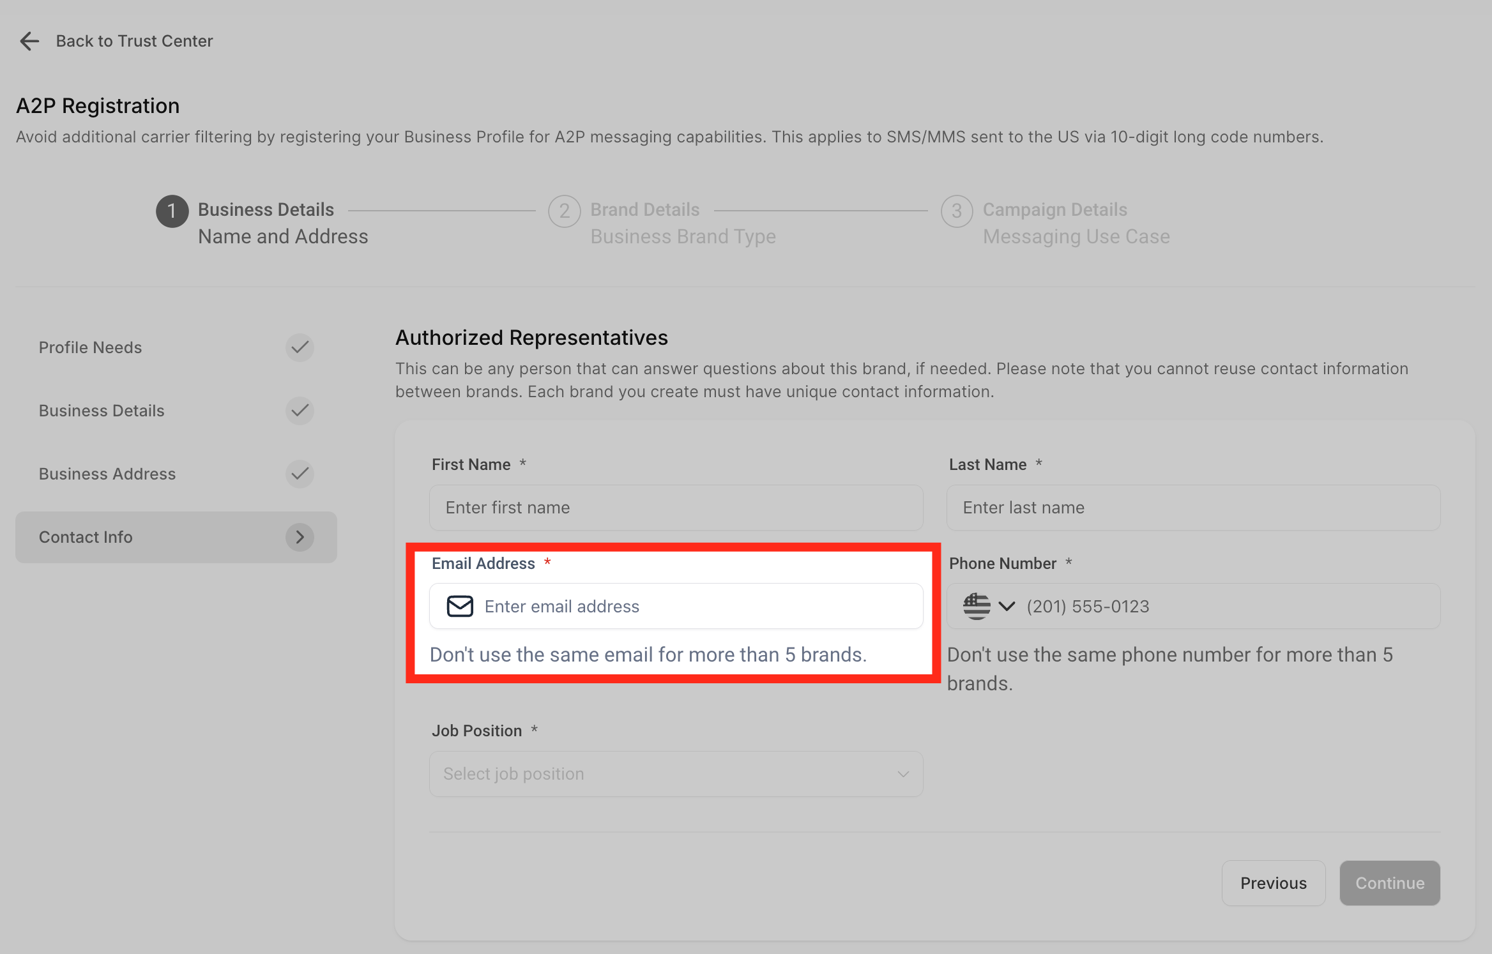Click the Business Details checkmark icon
The width and height of the screenshot is (1492, 954).
click(300, 411)
